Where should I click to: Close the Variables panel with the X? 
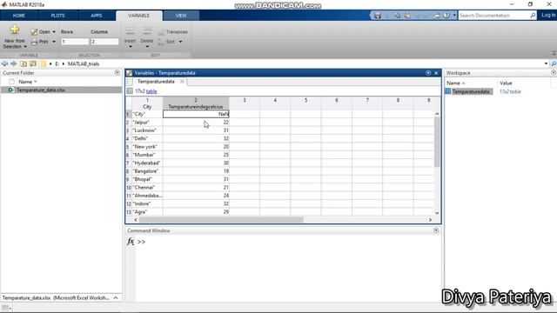point(436,73)
